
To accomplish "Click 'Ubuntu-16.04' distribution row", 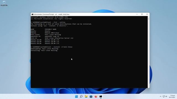I will (45, 40).
